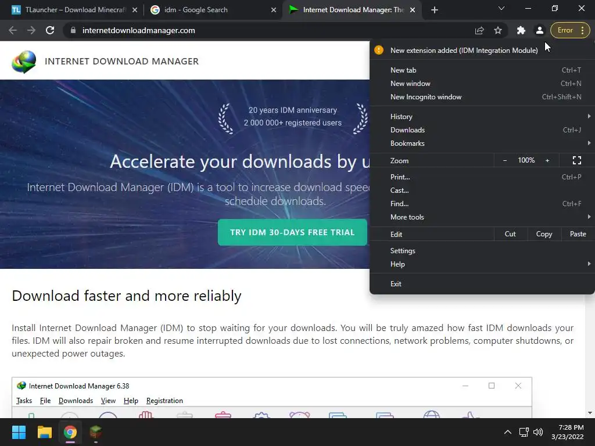Open the New extension added notification
This screenshot has width=595, height=446.
(482, 50)
